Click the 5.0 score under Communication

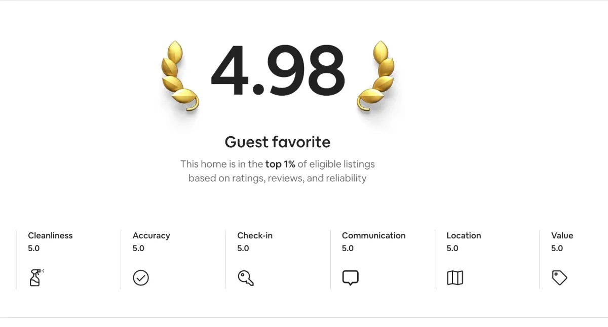(348, 248)
